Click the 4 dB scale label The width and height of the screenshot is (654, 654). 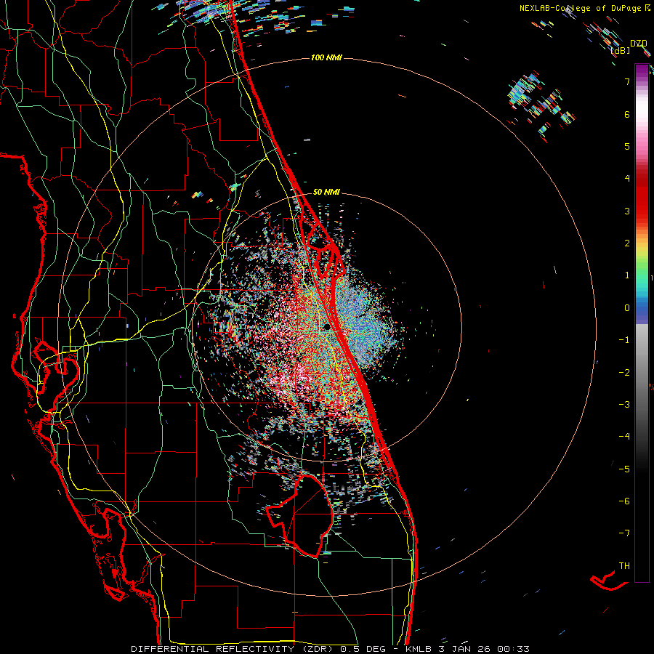pyautogui.click(x=627, y=179)
